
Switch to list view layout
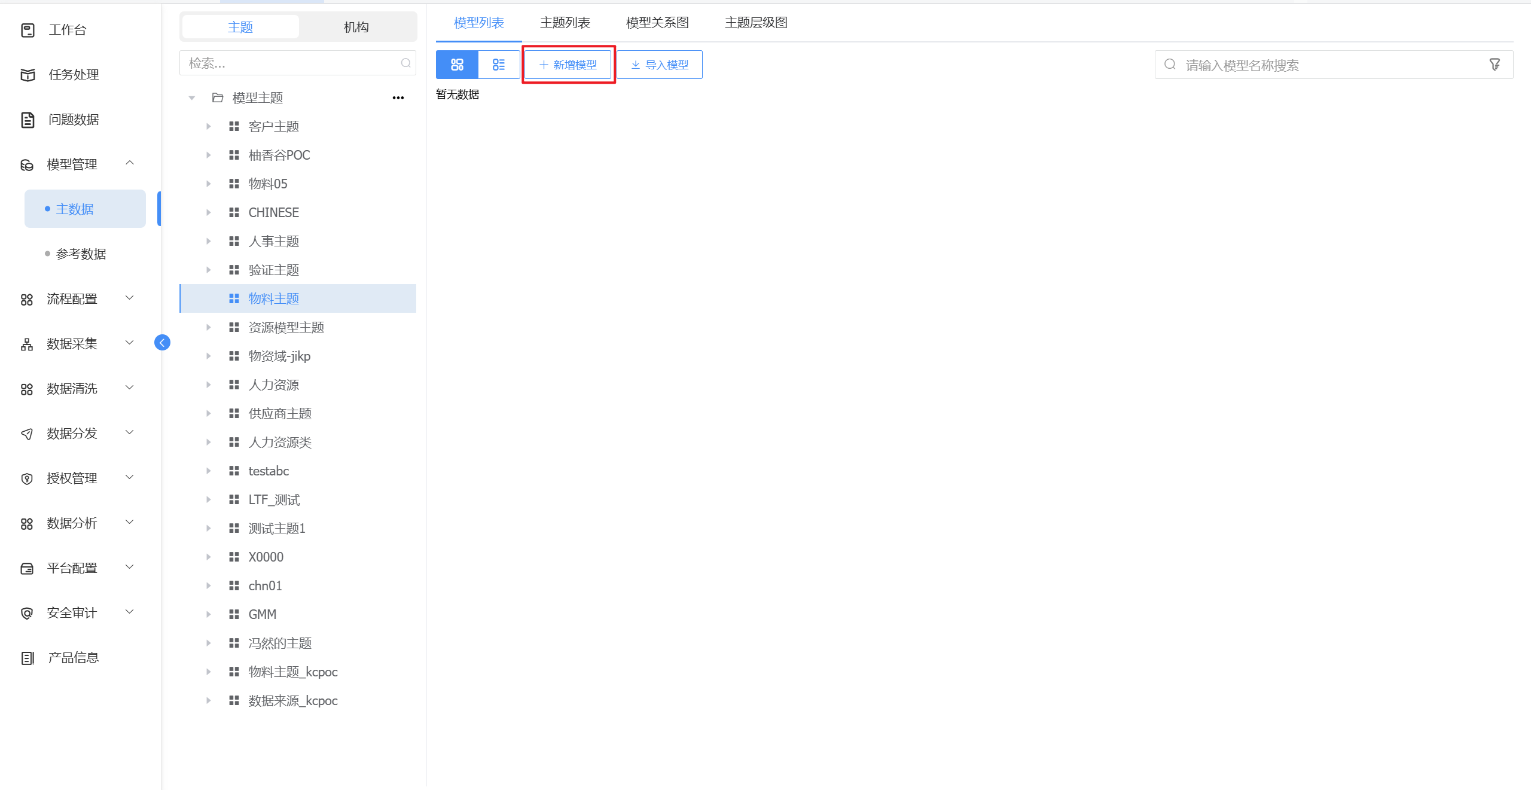click(499, 65)
